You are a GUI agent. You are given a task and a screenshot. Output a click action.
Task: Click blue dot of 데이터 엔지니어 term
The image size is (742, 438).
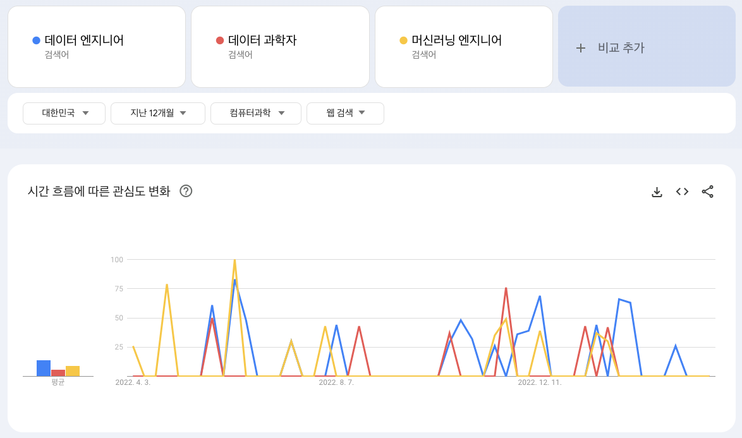click(x=36, y=40)
